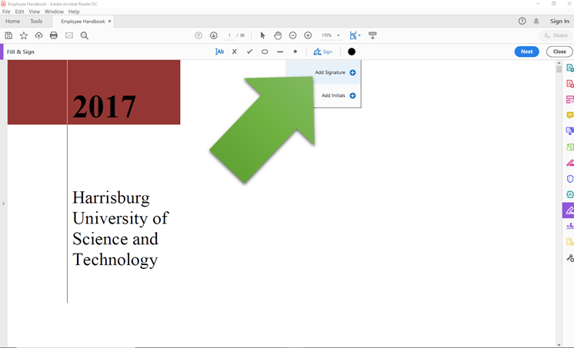Viewport: 574px width, 348px height.
Task: Open Optimize PDF tool in right pane
Action: 569,194
